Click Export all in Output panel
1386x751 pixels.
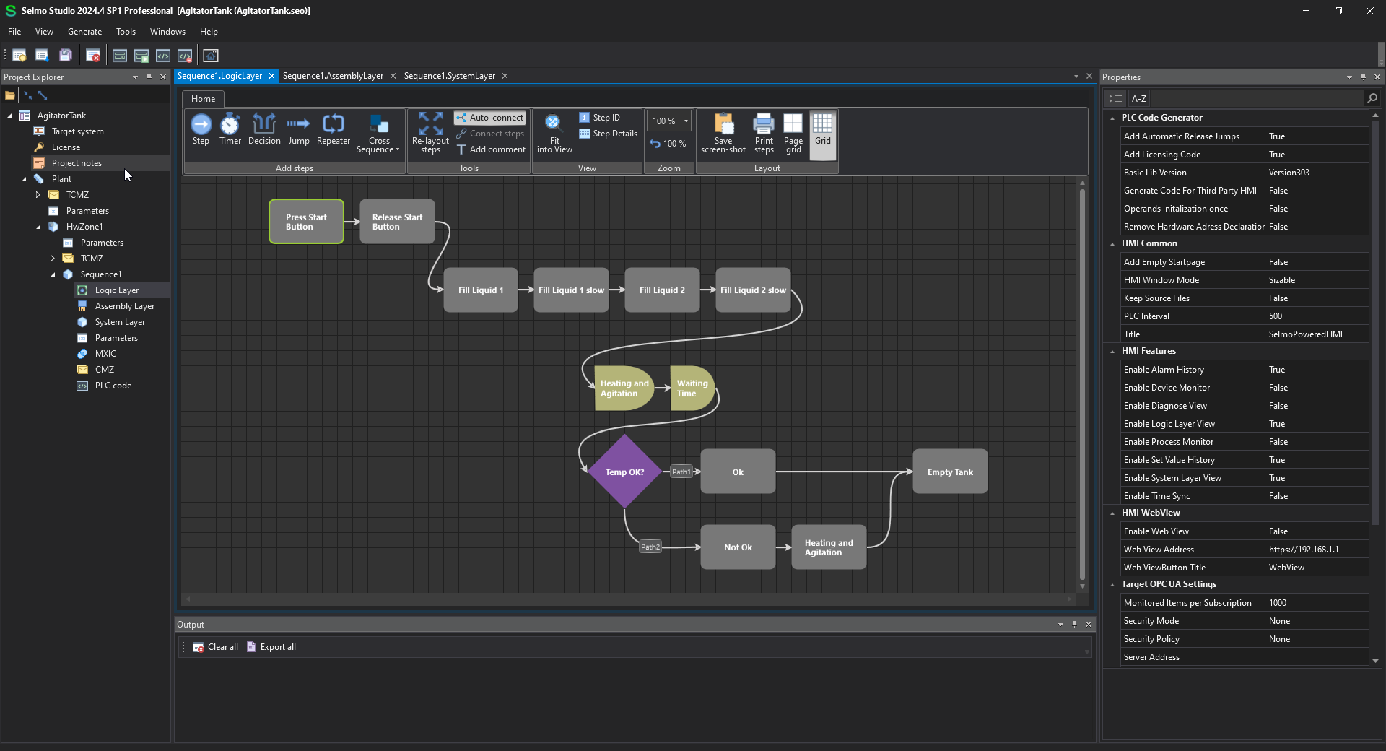click(x=271, y=647)
